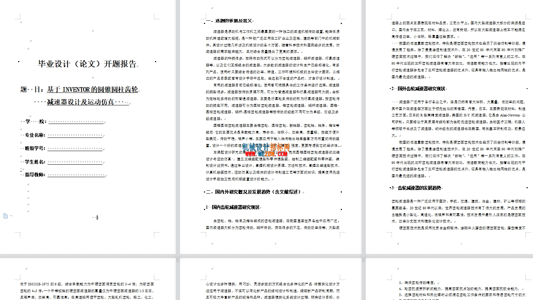Click the blank dotted line after 学 院
Screen dimensions: 533x300
click(x=76, y=122)
